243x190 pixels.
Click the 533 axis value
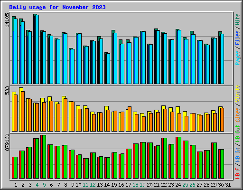8,90
